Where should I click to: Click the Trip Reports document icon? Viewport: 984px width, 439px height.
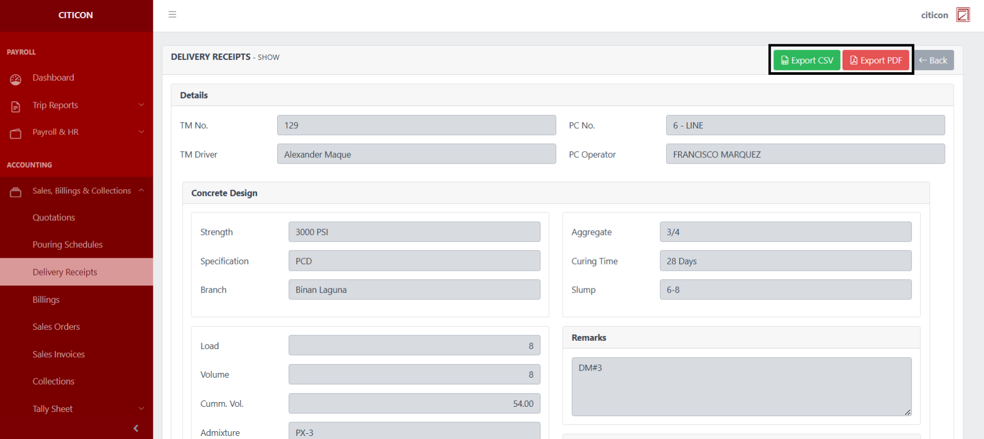tap(16, 107)
